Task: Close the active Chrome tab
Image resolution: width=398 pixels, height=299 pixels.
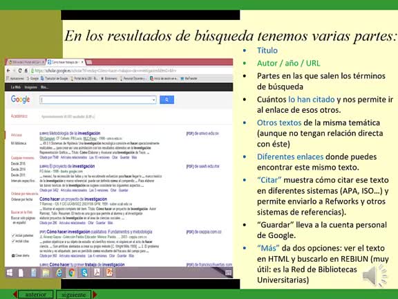Action: tap(82, 62)
